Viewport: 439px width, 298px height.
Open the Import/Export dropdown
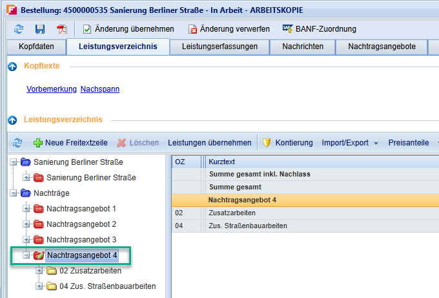pyautogui.click(x=350, y=143)
